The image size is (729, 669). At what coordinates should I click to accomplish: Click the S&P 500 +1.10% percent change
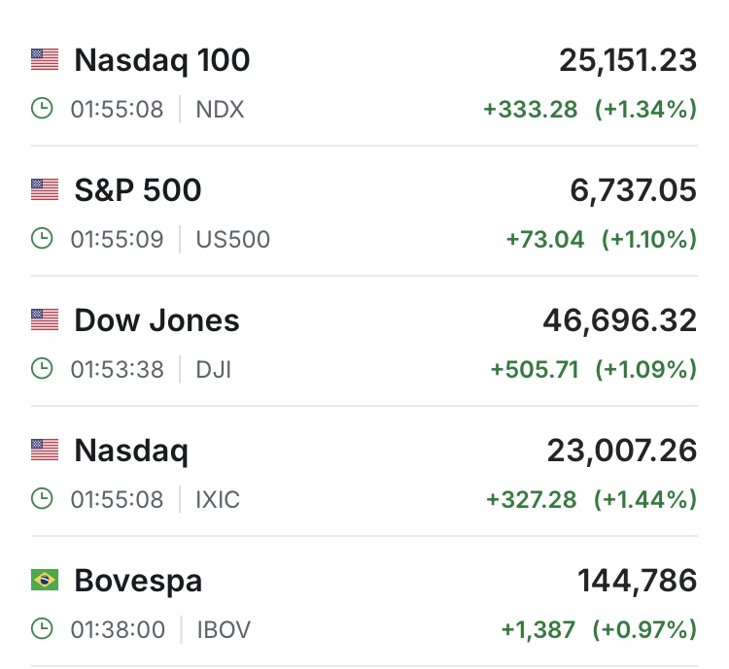[x=649, y=239]
